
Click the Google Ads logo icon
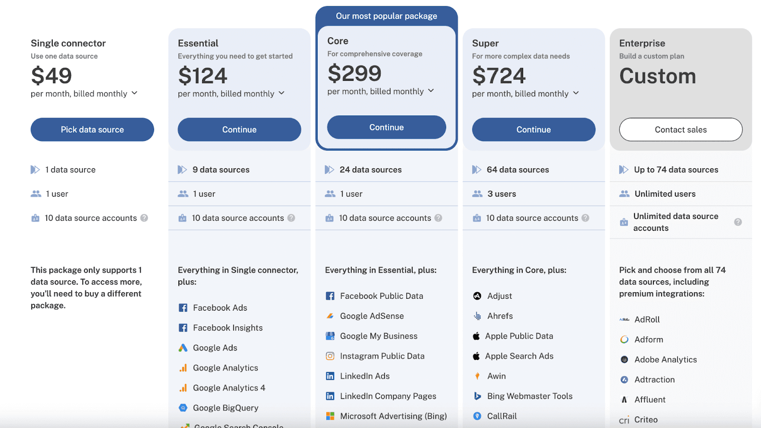(x=183, y=348)
